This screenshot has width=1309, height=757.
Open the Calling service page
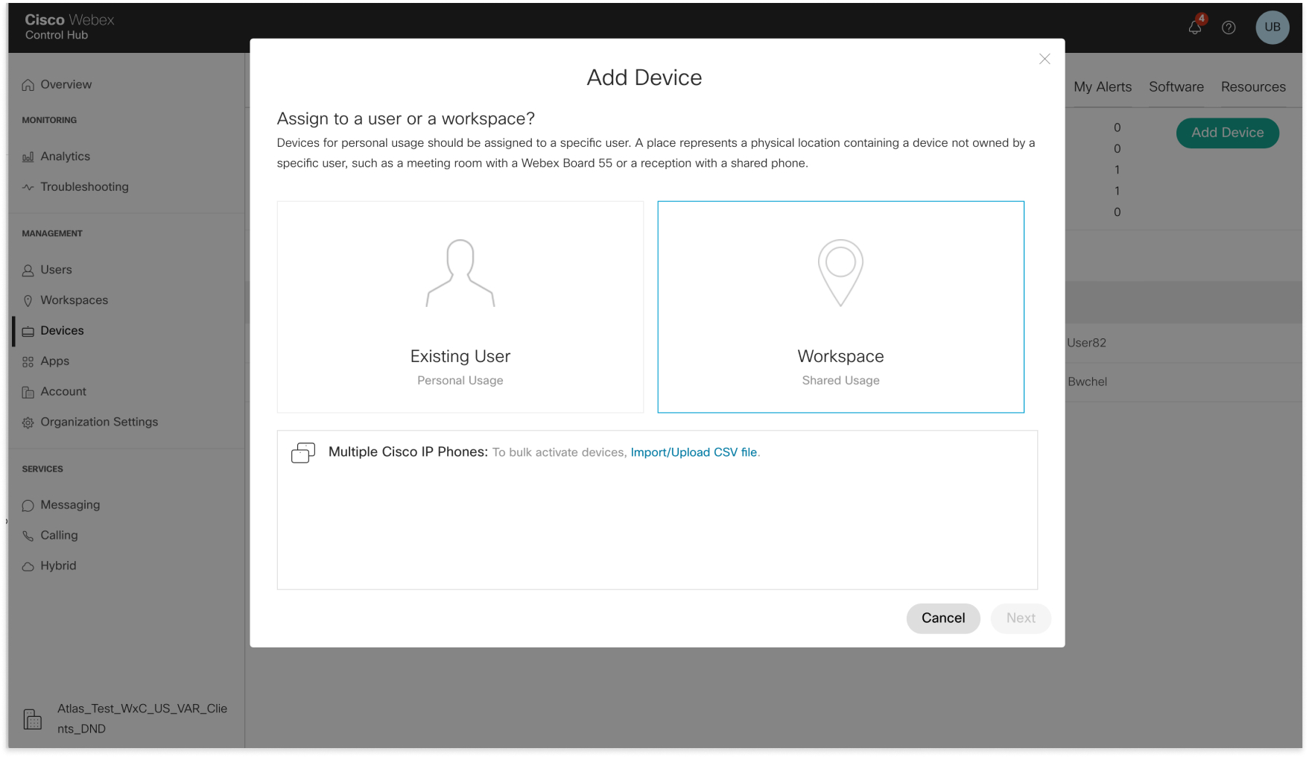click(59, 535)
